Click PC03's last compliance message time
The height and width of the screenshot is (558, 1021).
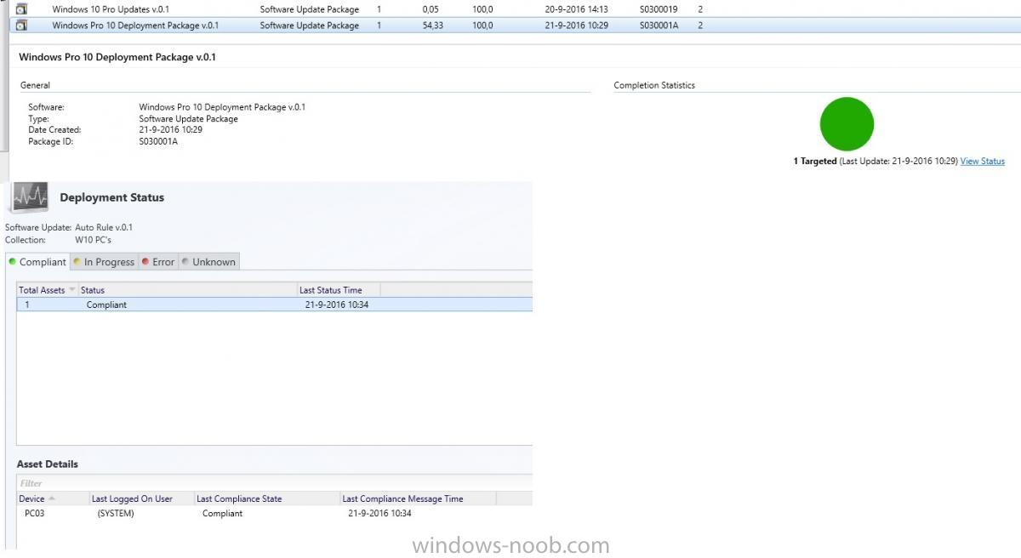(x=379, y=514)
